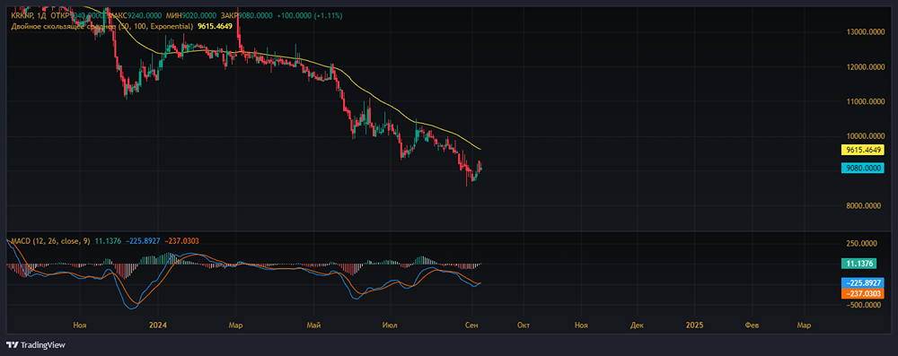This screenshot has height=356, width=898.
Task: Click the Сен label on time axis
Action: pyautogui.click(x=472, y=326)
